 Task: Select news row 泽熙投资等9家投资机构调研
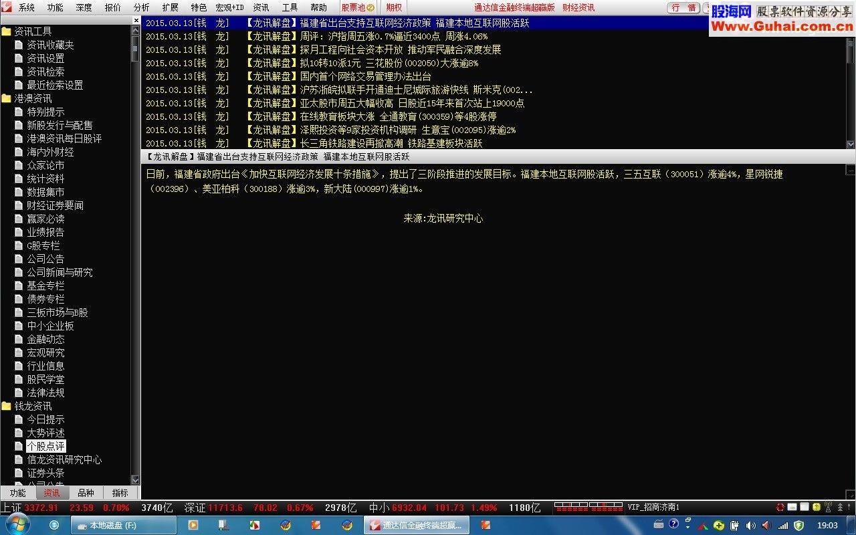point(494,130)
